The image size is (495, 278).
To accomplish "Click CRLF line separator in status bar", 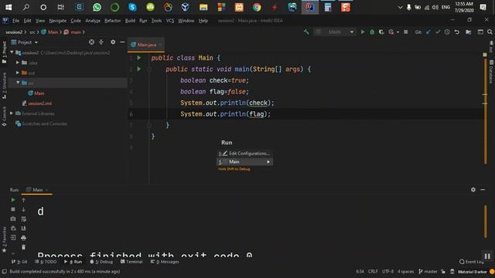I will (373, 271).
